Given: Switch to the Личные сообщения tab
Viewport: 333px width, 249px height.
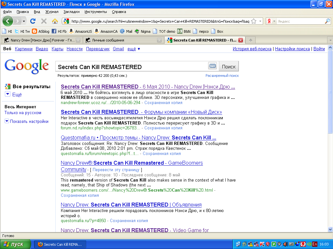Looking at the screenshot, I should (123, 40).
